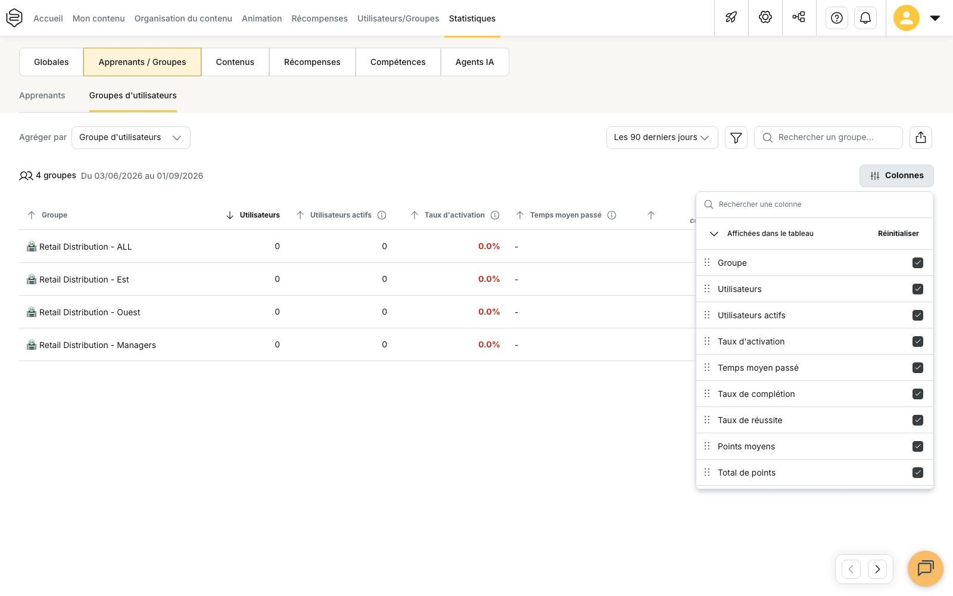Click the Rechercher une colonne field
This screenshot has width=953, height=596.
point(815,204)
